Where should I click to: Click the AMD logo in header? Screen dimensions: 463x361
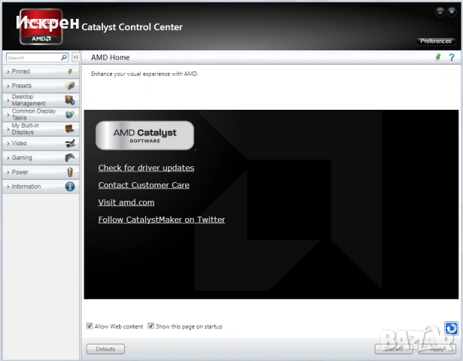coord(41,26)
